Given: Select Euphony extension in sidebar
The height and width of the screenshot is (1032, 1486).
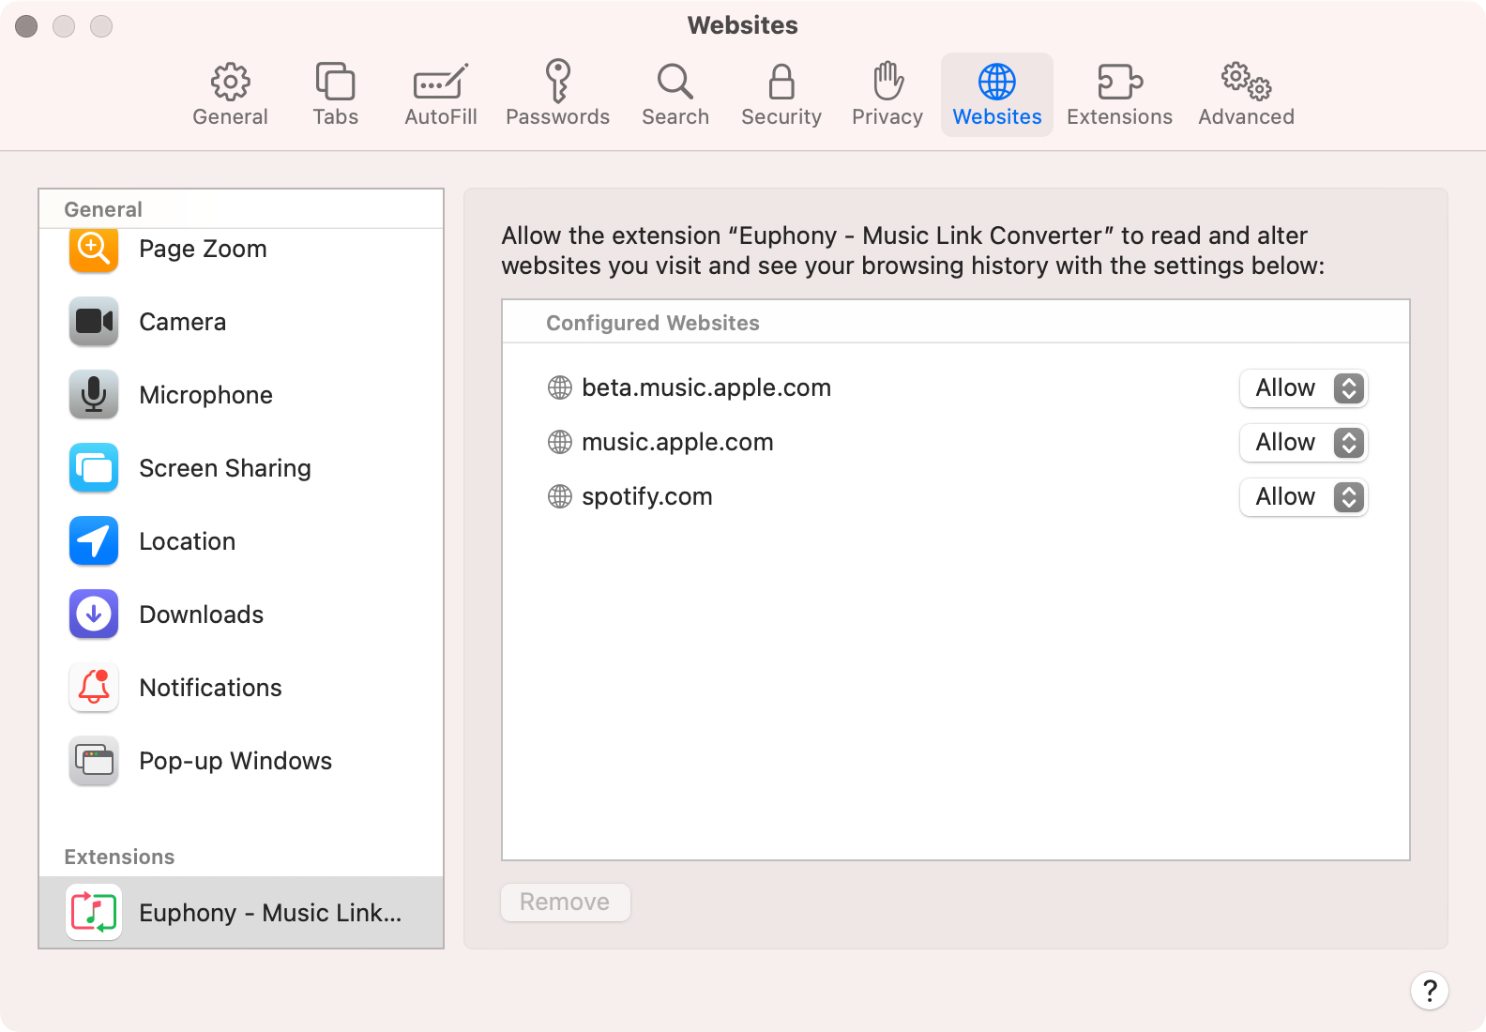Looking at the screenshot, I should coord(241,912).
